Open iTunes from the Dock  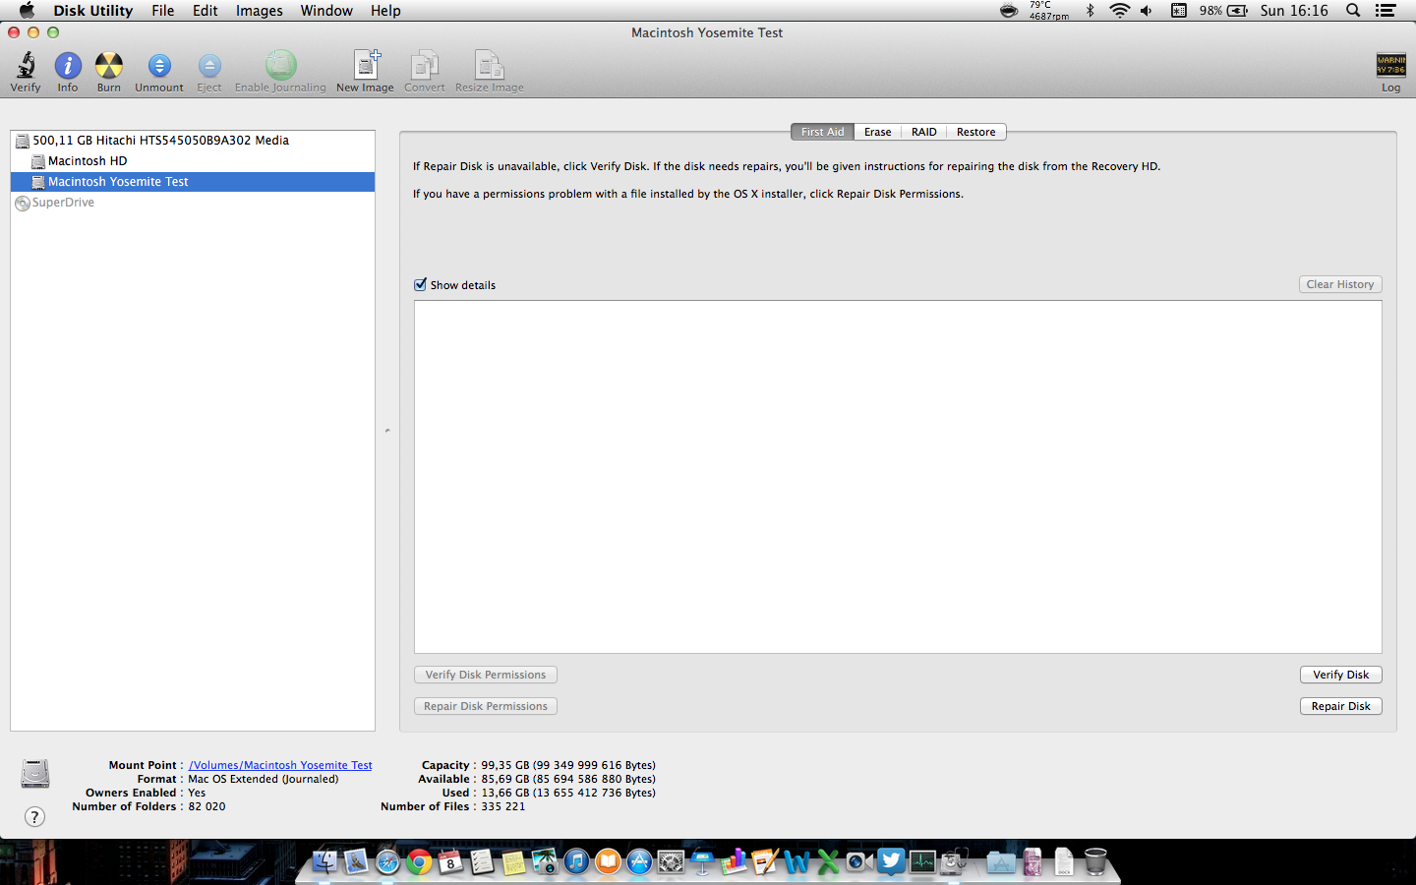point(576,862)
